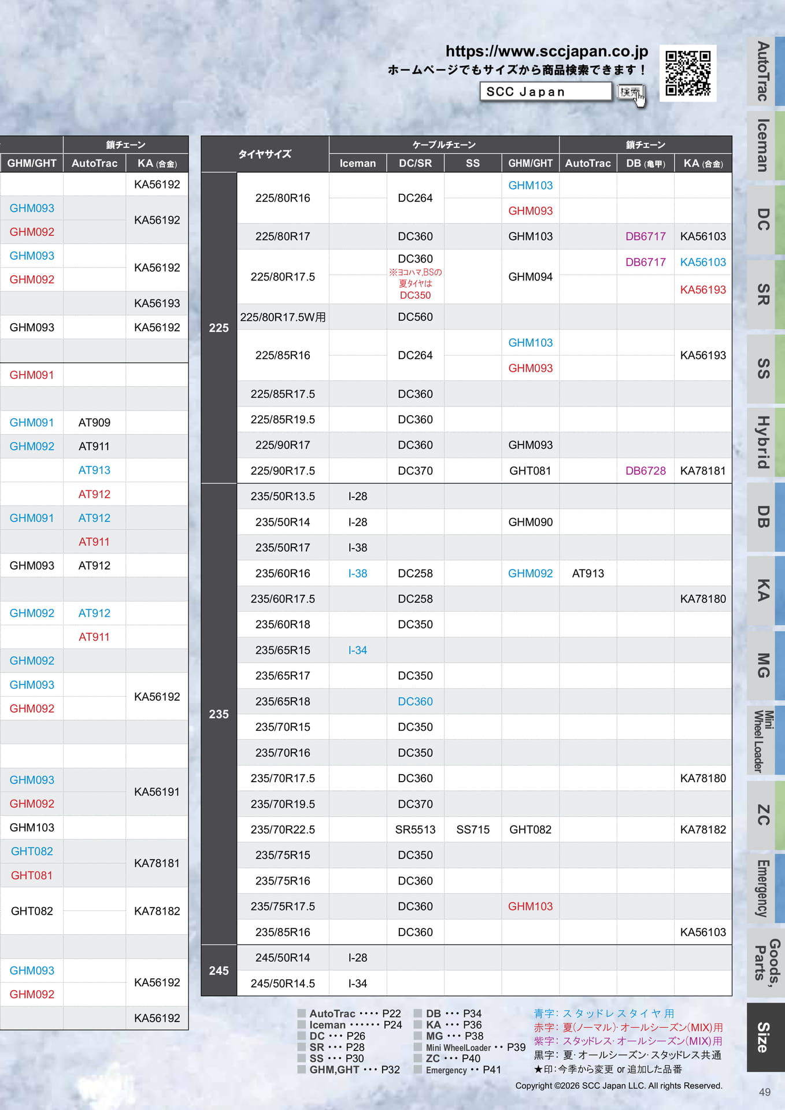Select the blue DC360 cell for 235/65R18

415,701
